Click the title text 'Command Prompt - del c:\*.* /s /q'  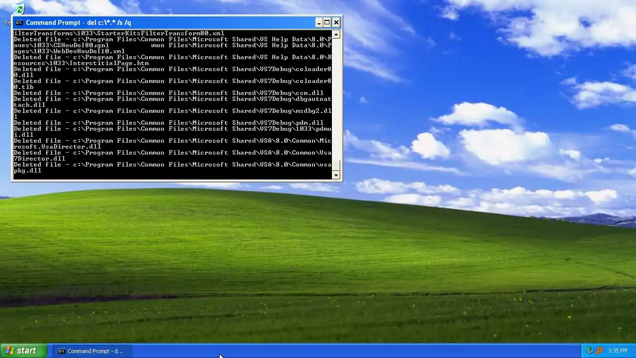pos(79,22)
